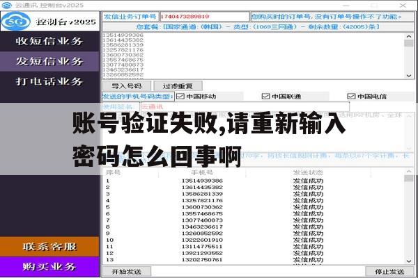418x278 pixels.
Task: Click scroll-up arrow of the number list
Action: (x=409, y=36)
